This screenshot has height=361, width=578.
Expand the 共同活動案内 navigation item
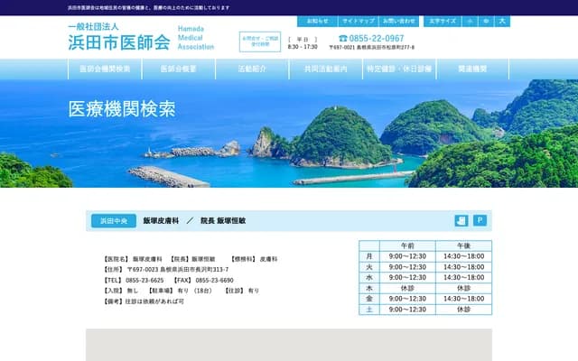pos(325,69)
